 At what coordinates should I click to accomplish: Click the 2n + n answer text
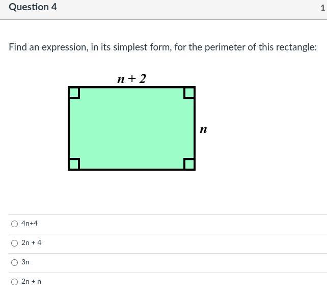click(x=32, y=282)
